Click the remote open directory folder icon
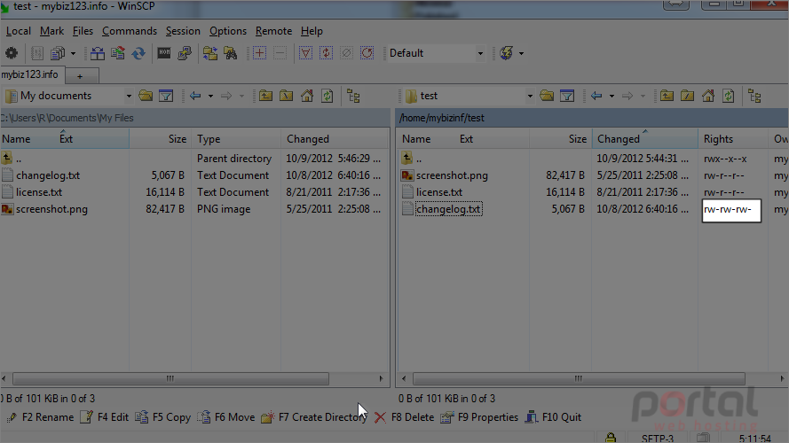The image size is (789, 443). [547, 96]
